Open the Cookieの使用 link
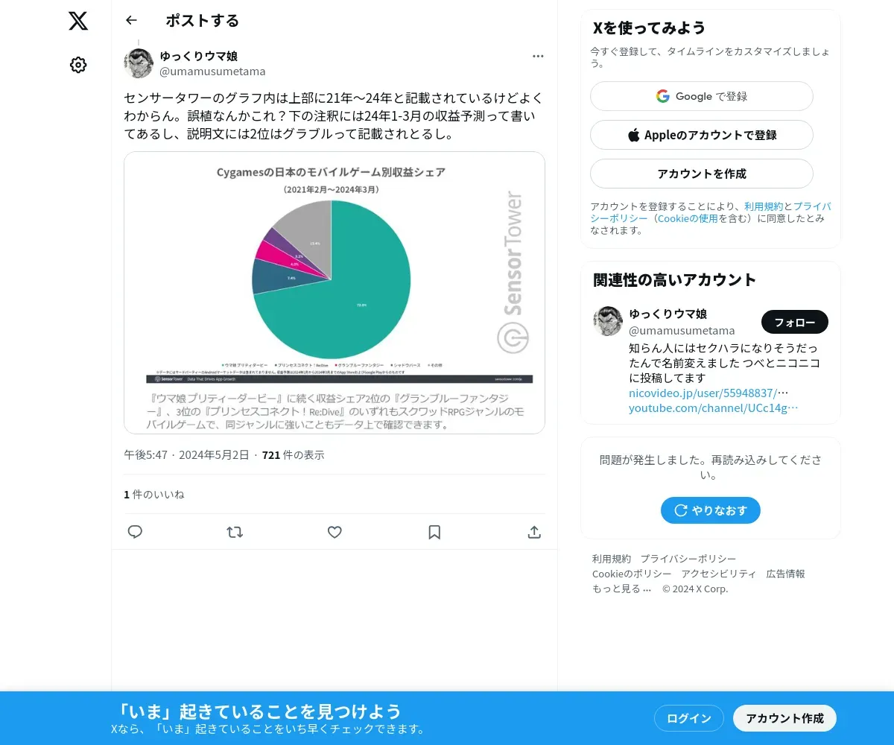 point(688,218)
